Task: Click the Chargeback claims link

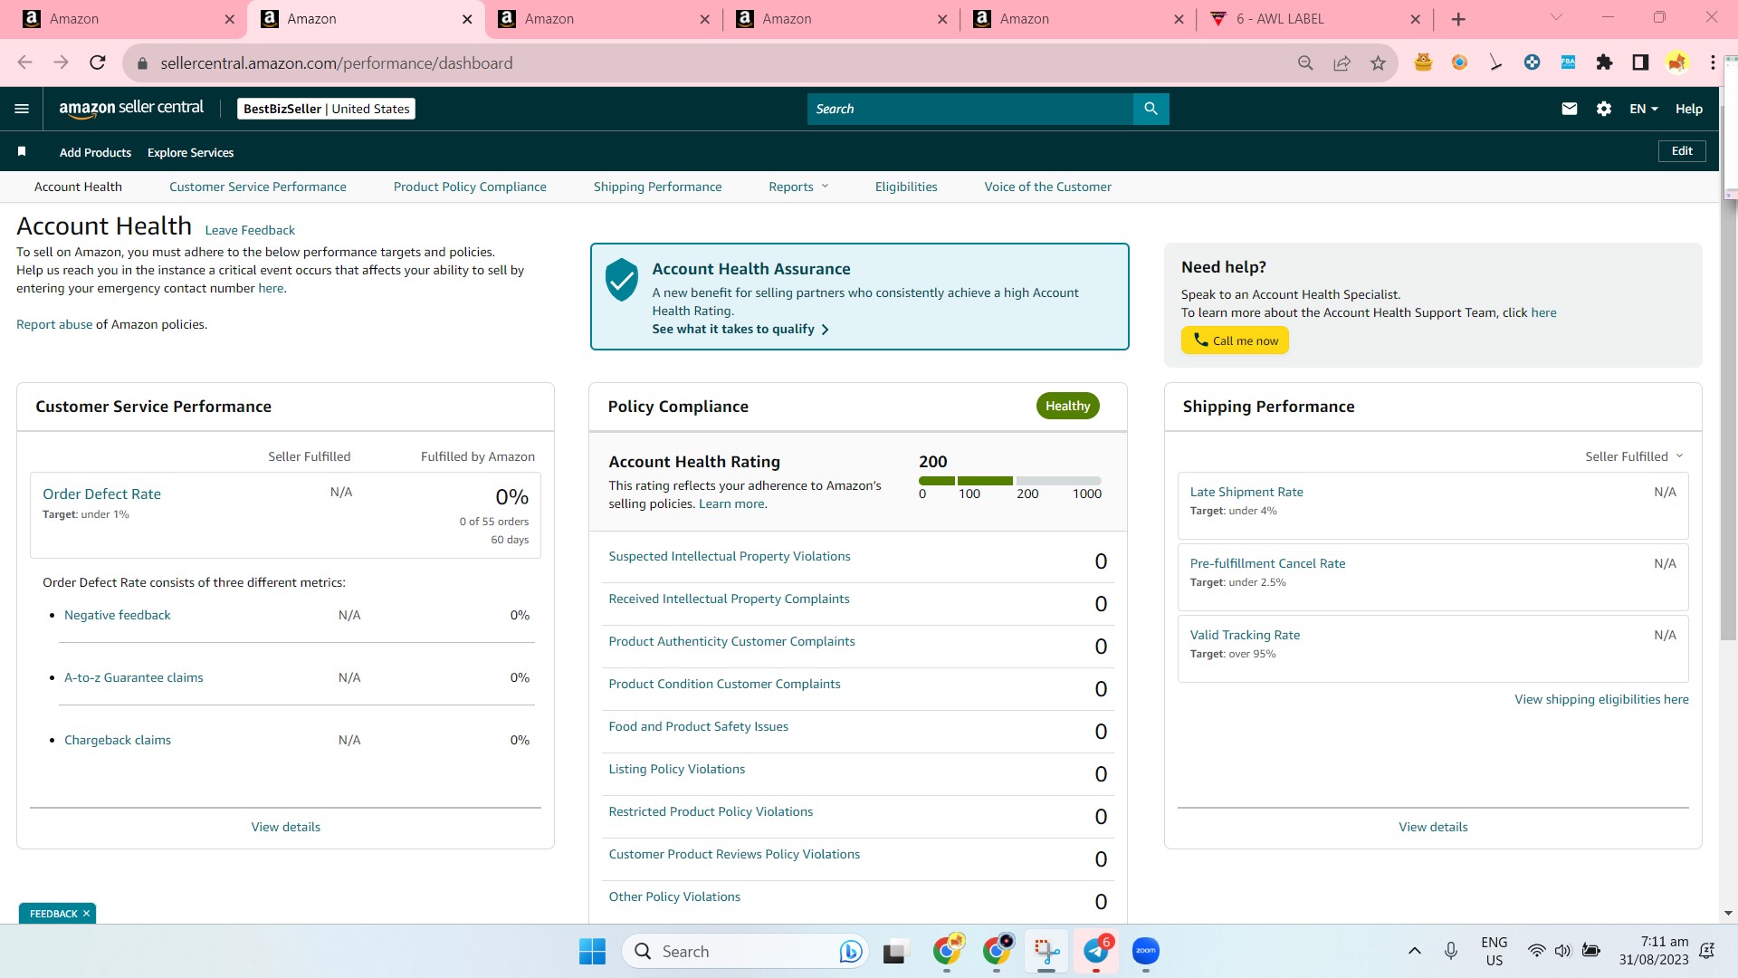Action: 117,740
